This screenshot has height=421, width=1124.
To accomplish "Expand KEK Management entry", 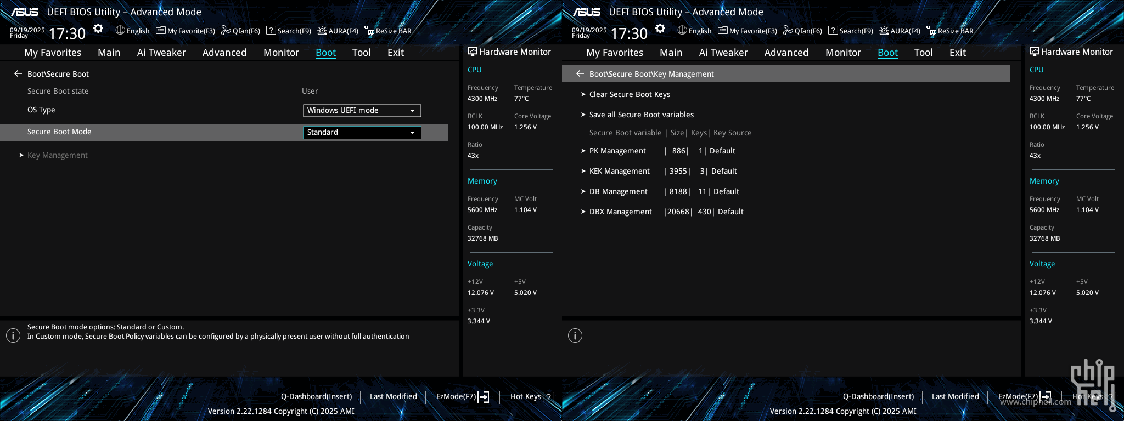I will point(659,171).
